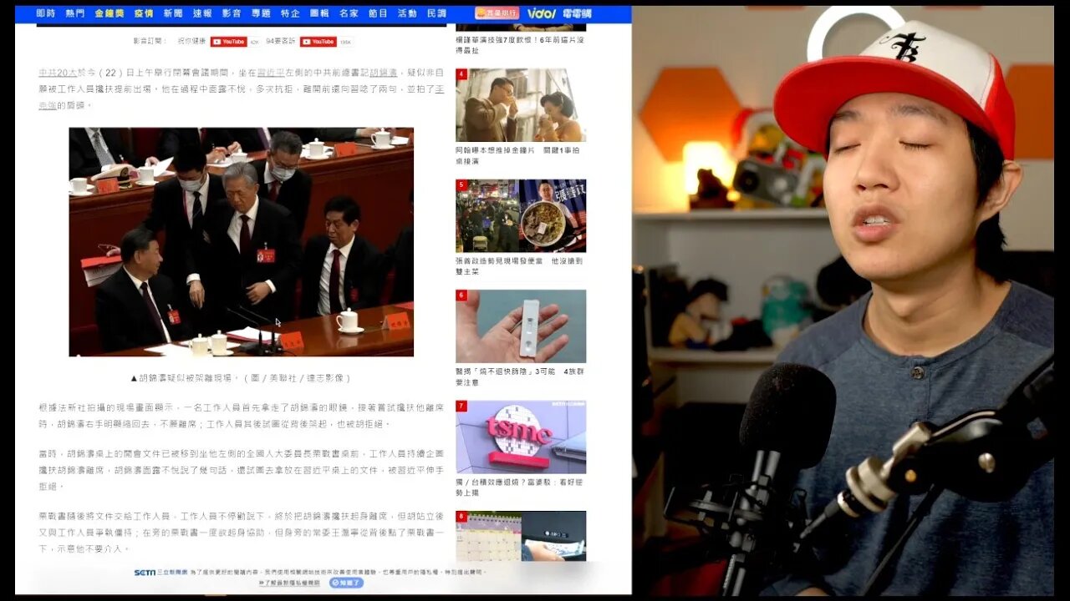Click the first YouTube subscribe button
The height and width of the screenshot is (601, 1070).
point(228,41)
